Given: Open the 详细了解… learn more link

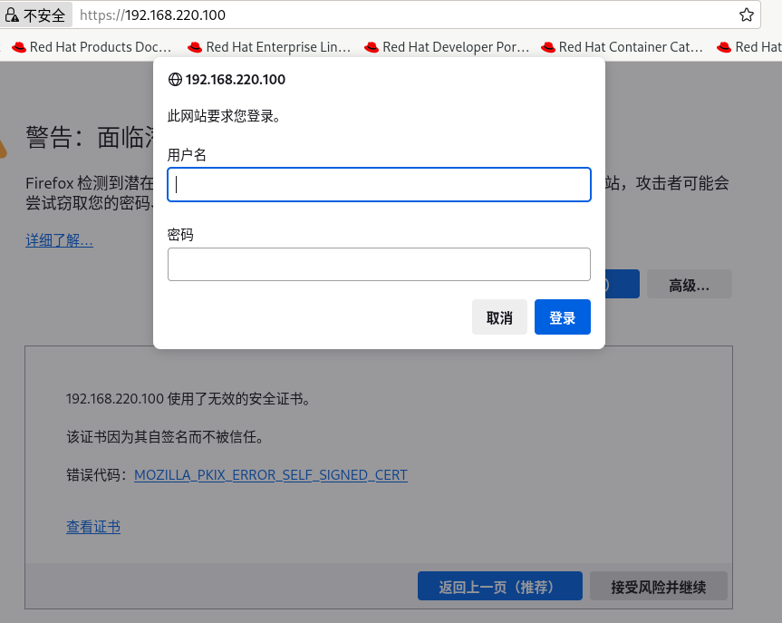Looking at the screenshot, I should click(x=59, y=240).
